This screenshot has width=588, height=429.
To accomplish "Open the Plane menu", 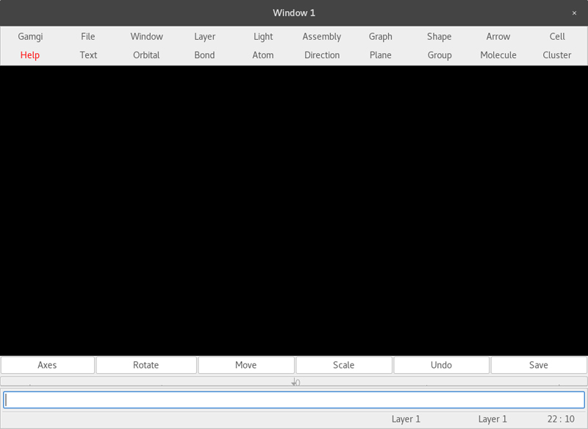I will click(x=381, y=55).
